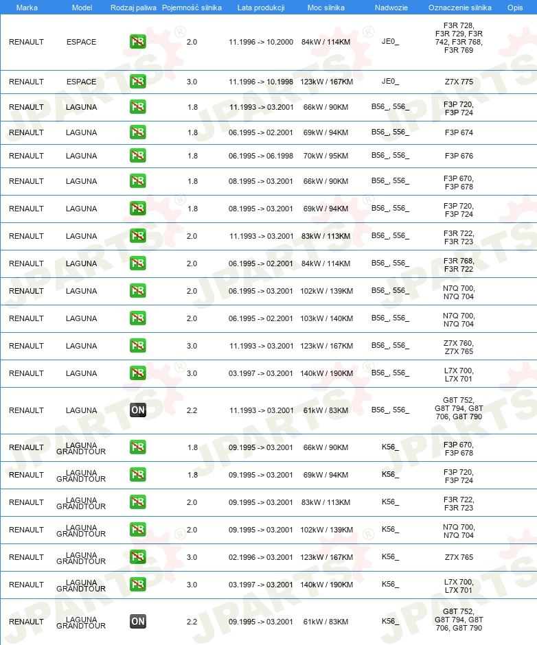This screenshot has height=645, width=537.
Task: Click the power value 103kW / 140KM
Action: click(x=327, y=318)
